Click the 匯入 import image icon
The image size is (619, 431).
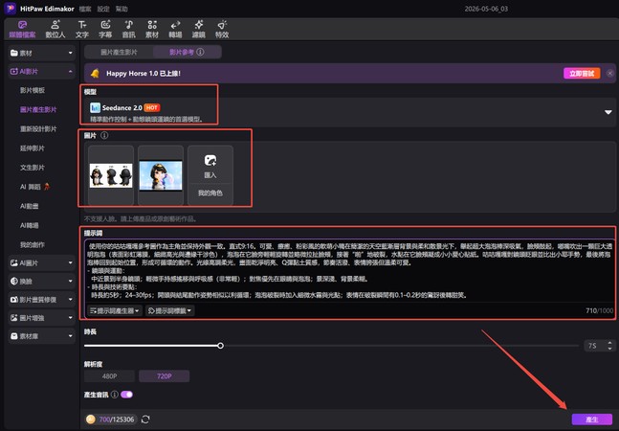[210, 160]
